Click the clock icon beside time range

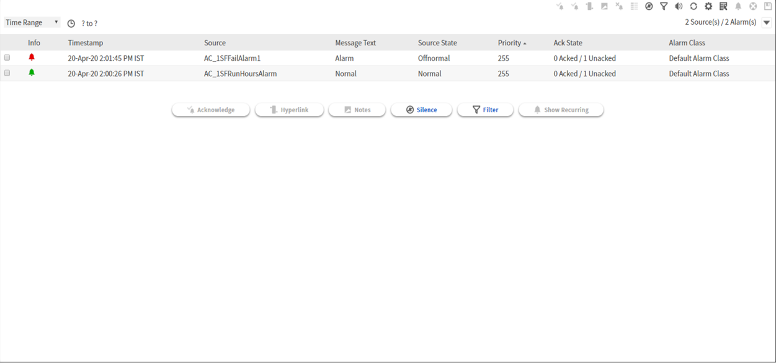pyautogui.click(x=71, y=24)
